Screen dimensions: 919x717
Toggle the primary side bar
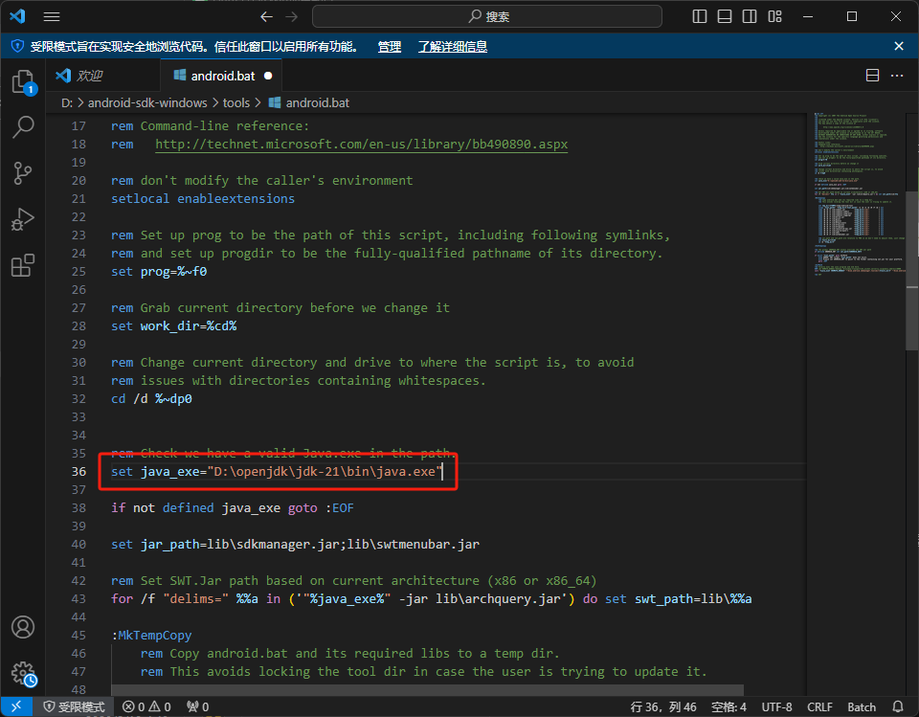point(699,16)
